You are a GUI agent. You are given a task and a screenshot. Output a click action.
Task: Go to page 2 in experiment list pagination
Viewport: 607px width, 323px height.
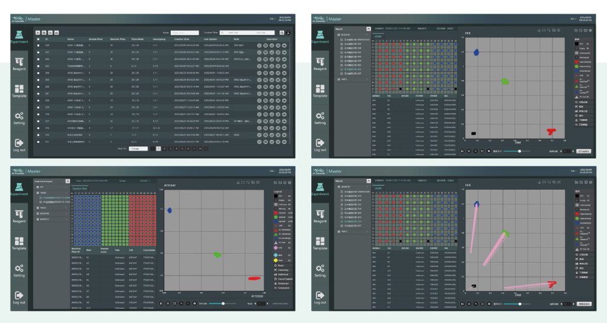[x=165, y=149]
